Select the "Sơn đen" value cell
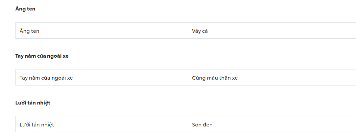 202,125
